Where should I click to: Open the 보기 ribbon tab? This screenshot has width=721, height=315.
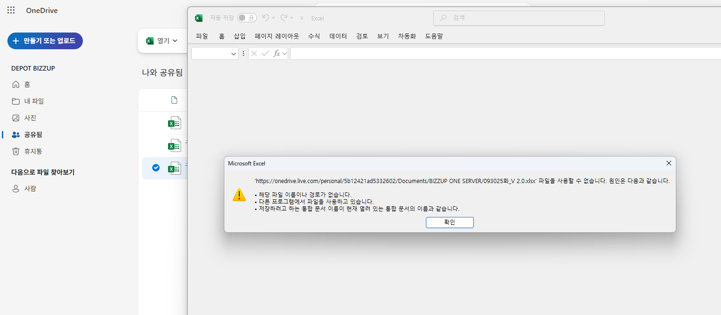tap(383, 36)
